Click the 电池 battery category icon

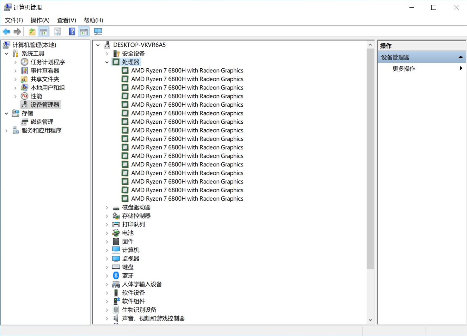click(x=116, y=233)
